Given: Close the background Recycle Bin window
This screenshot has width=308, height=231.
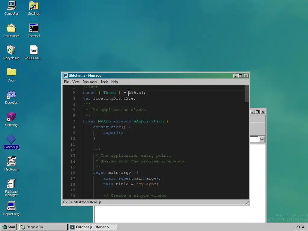Looking at the screenshot, I should pyautogui.click(x=263, y=112).
